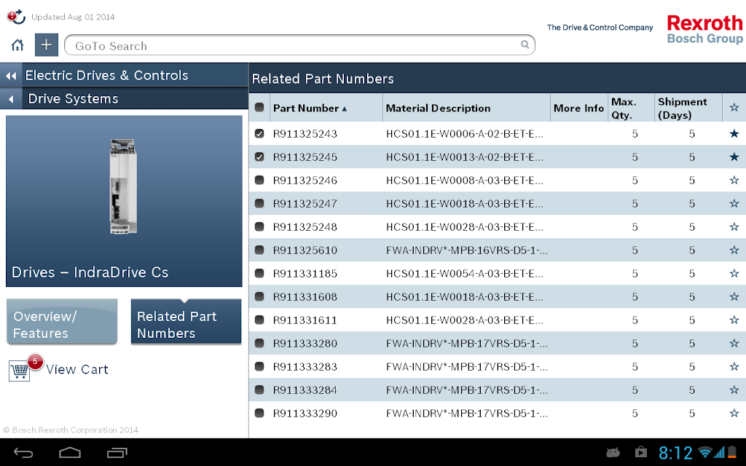Check the R911333283 row checkbox
This screenshot has height=466, width=746.
pyautogui.click(x=259, y=367)
